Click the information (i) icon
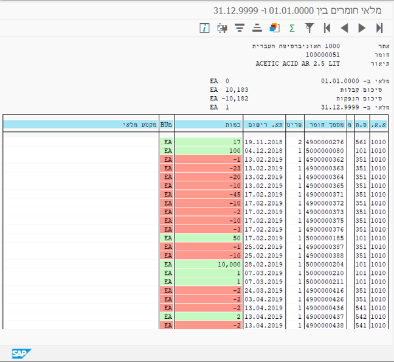Viewport: 394px width, 362px height. (x=204, y=28)
